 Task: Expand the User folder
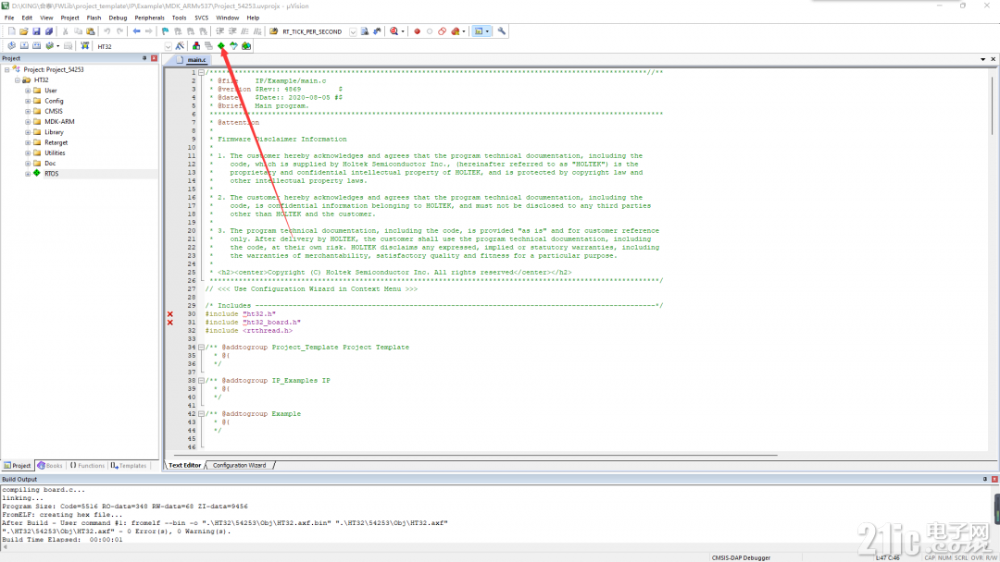[x=28, y=91]
